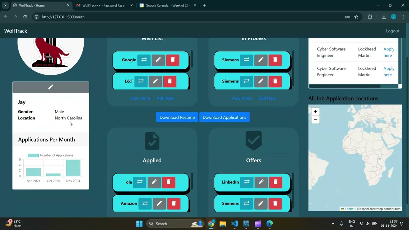Open the OpenStreetMap contributors link
The height and width of the screenshot is (230, 409).
pyautogui.click(x=380, y=209)
